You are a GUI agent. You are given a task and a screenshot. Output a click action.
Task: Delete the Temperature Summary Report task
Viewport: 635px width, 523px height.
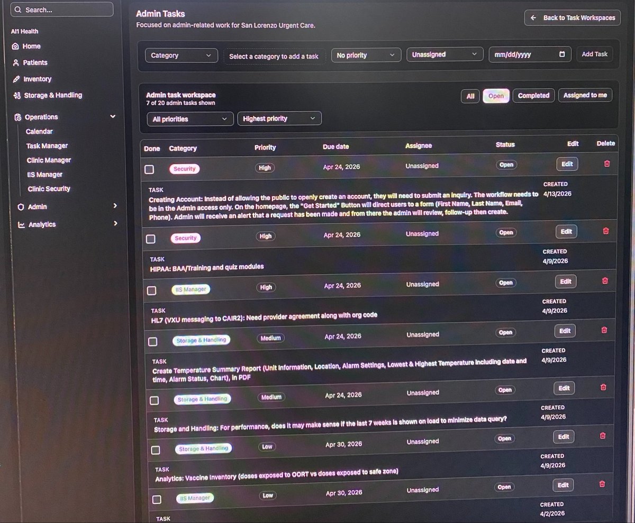tap(604, 330)
